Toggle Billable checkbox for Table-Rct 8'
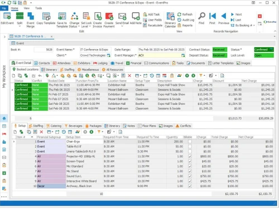The image size is (279, 209). click(190, 147)
